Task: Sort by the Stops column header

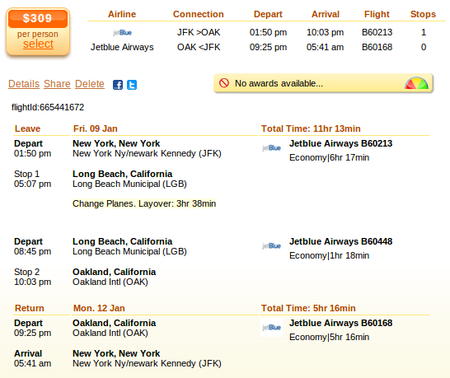Action: (423, 14)
